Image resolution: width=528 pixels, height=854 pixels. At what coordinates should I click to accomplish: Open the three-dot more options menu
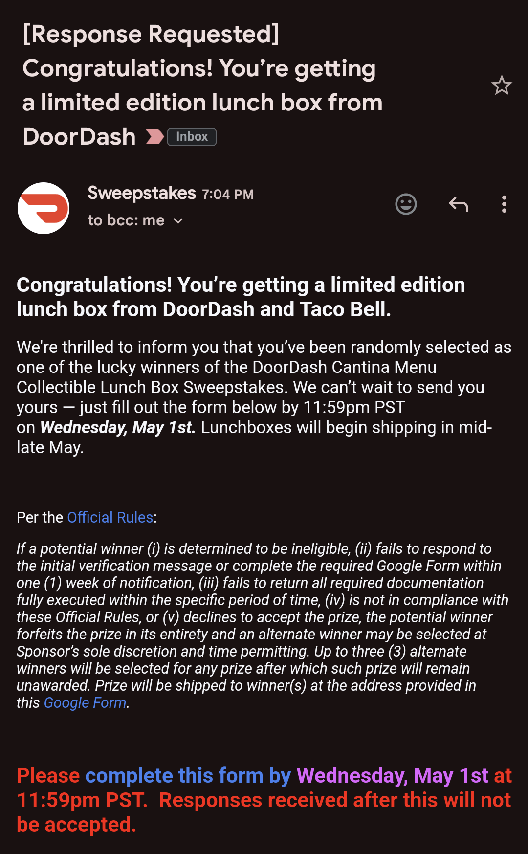(x=504, y=204)
